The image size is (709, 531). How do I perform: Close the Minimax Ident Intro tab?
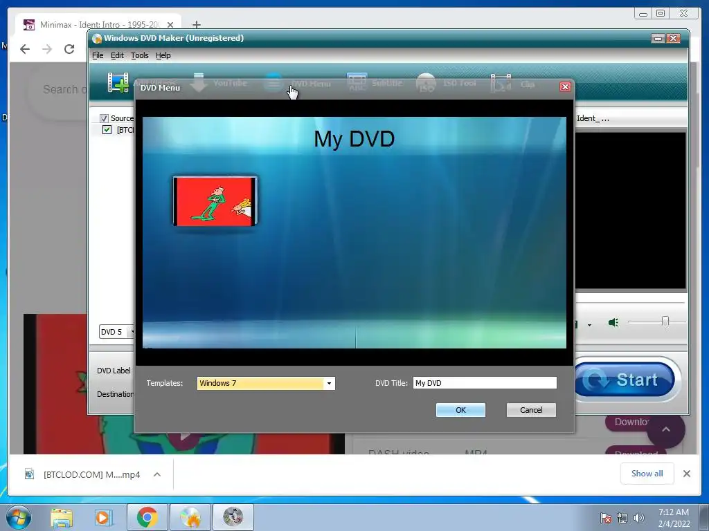(170, 24)
